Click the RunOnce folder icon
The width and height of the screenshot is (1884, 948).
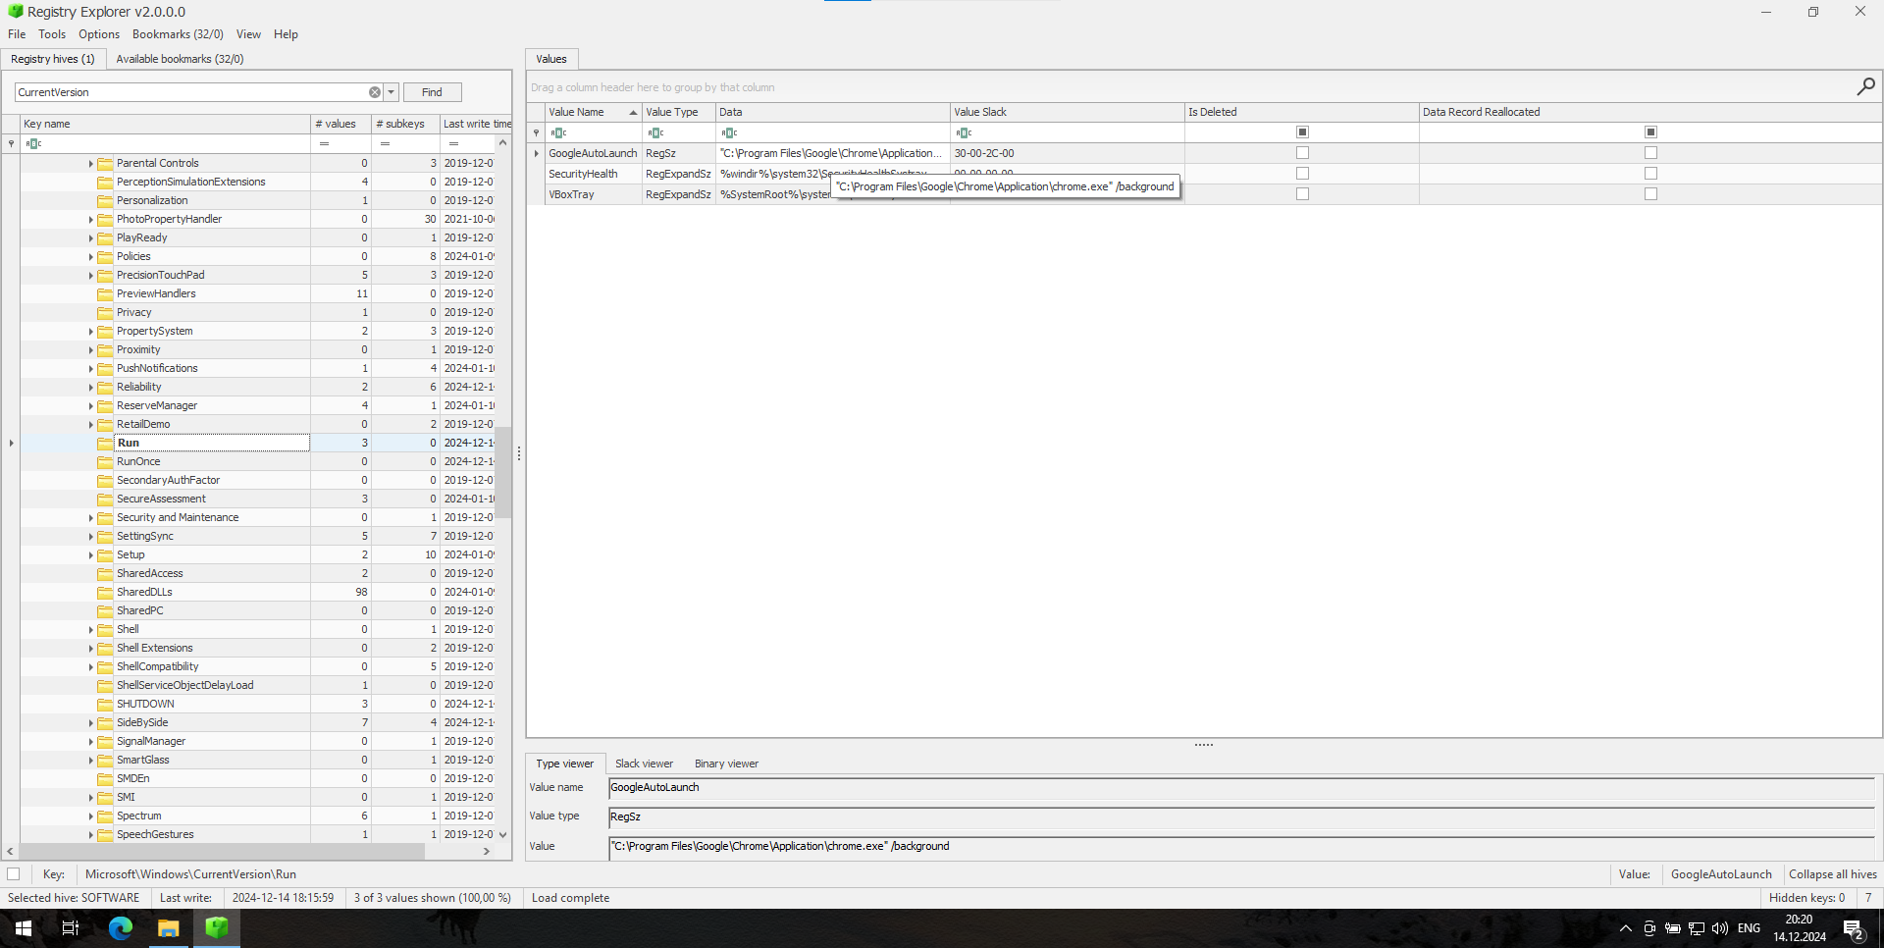click(106, 462)
